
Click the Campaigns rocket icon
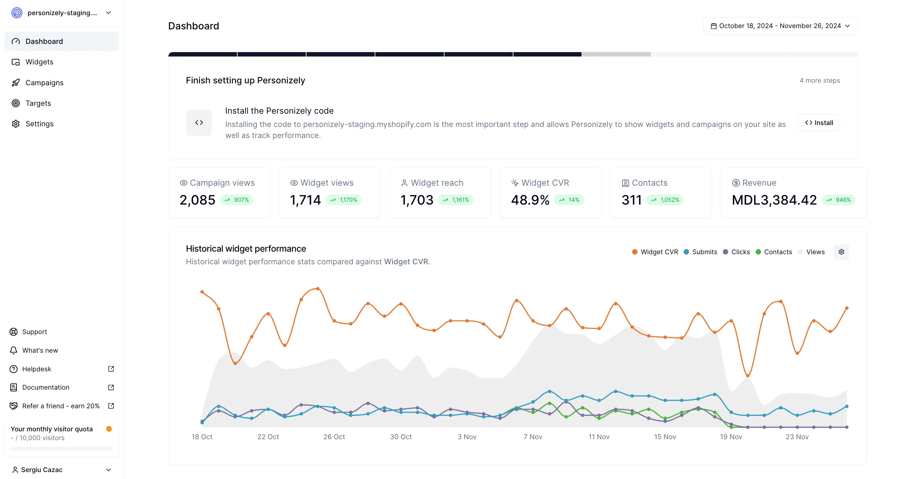(x=16, y=82)
